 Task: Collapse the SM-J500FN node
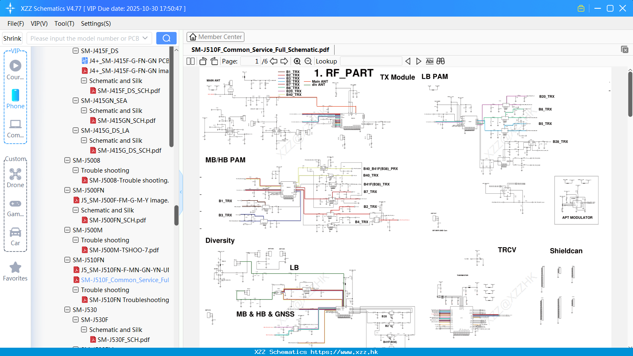coord(67,190)
